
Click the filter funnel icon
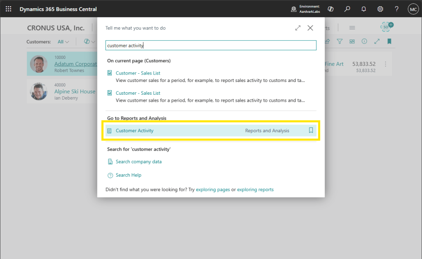pos(340,42)
